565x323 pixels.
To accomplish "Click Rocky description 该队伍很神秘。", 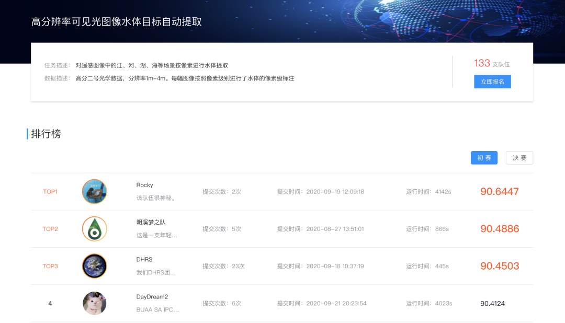I will coord(156,198).
